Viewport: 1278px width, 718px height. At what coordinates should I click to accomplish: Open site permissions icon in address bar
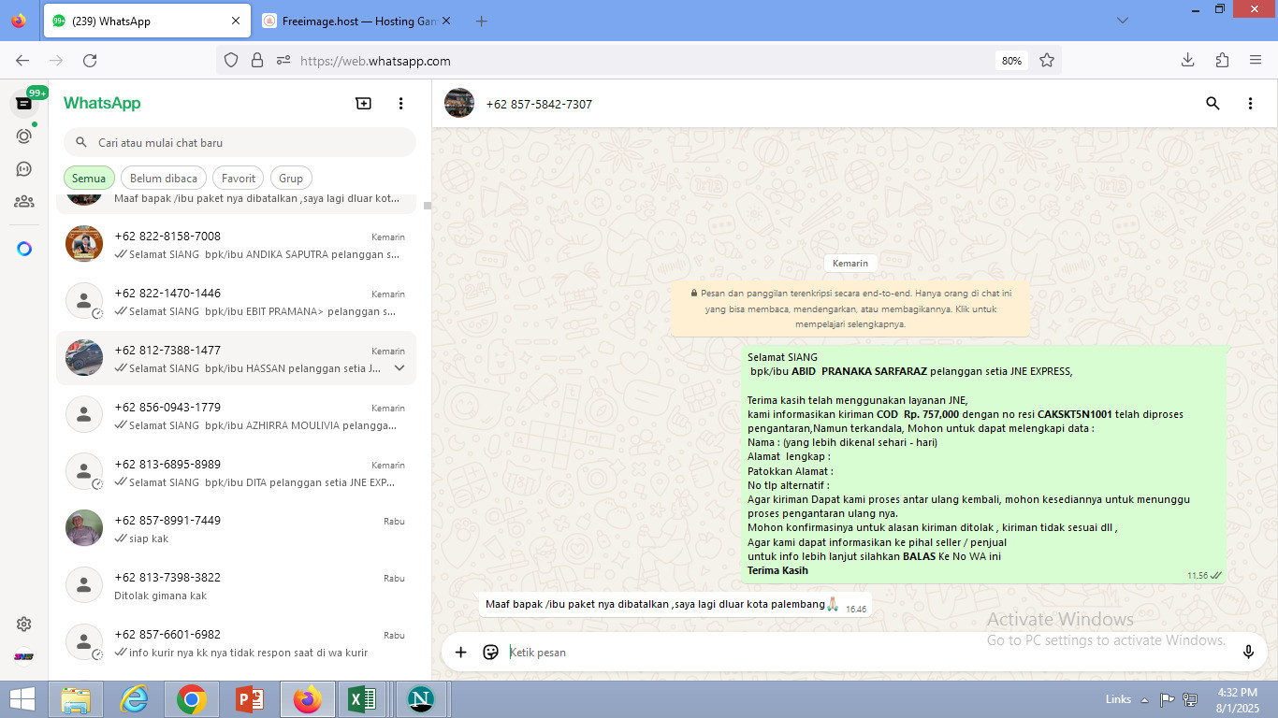283,60
